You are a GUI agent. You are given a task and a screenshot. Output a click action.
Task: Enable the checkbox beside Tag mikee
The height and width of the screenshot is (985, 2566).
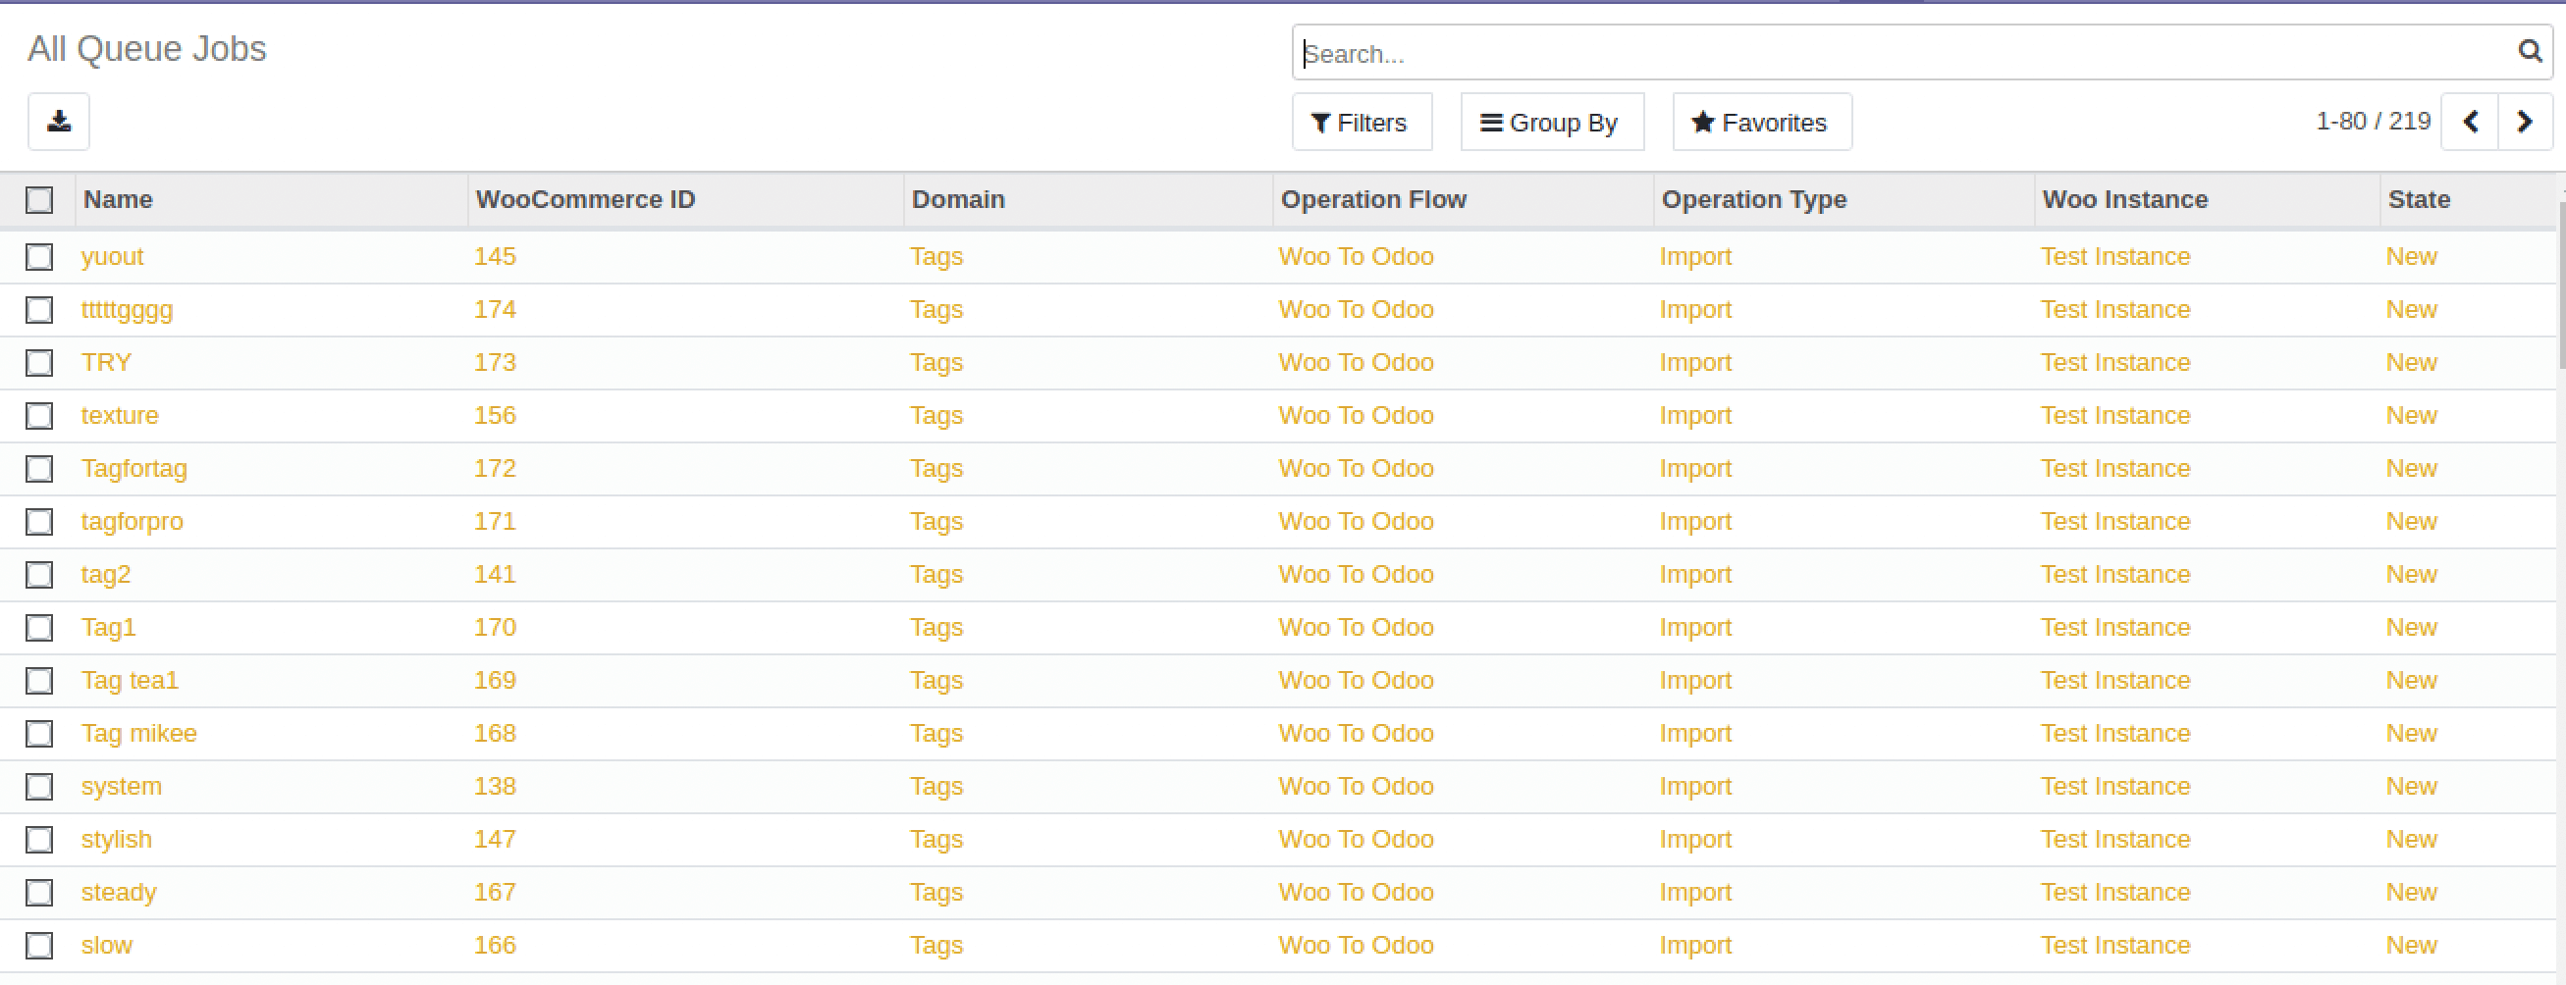(x=39, y=733)
